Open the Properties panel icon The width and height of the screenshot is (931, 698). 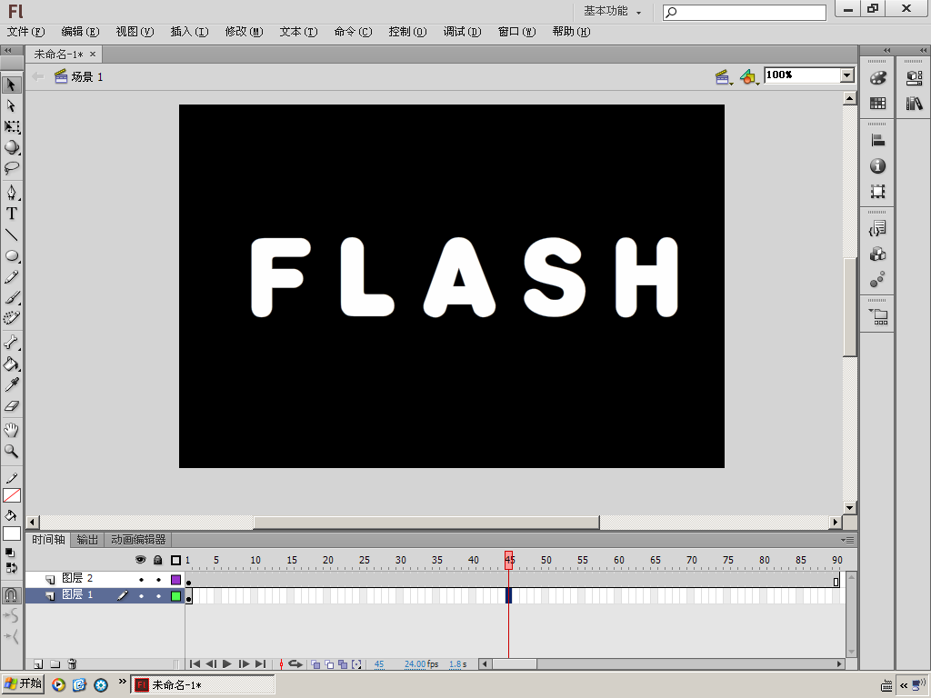click(915, 78)
